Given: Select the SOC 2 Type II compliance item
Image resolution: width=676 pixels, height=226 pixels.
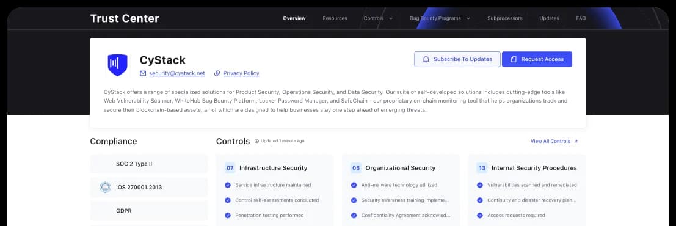Looking at the screenshot, I should [149, 164].
